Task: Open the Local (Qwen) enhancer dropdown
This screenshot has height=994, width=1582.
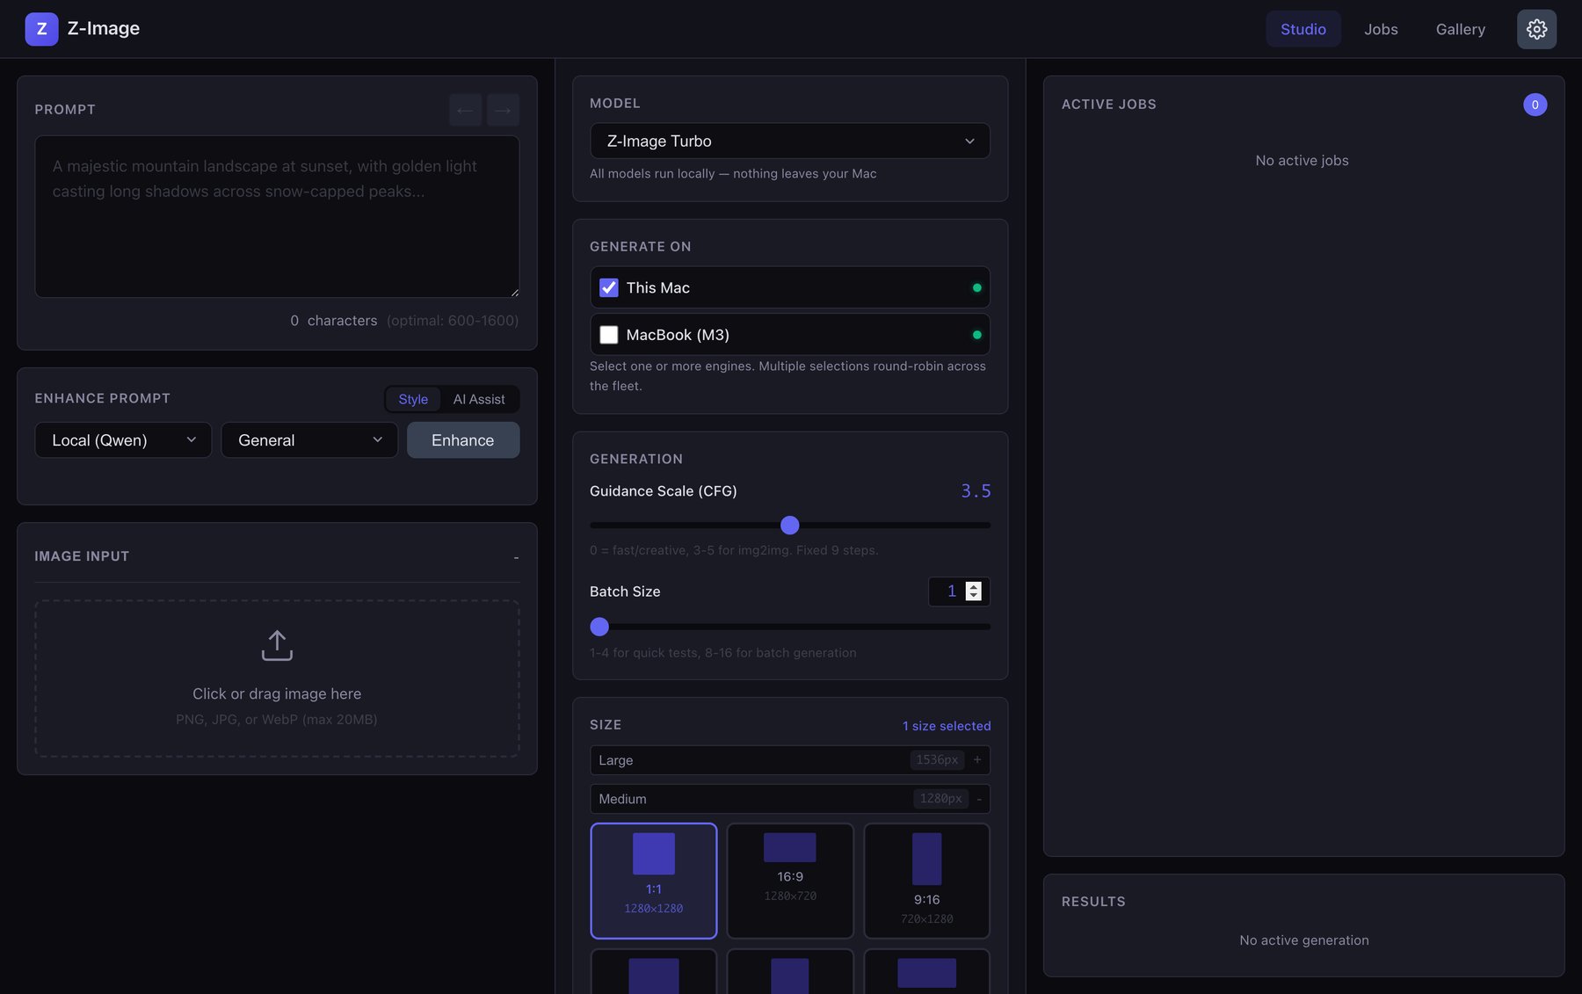Action: point(123,440)
